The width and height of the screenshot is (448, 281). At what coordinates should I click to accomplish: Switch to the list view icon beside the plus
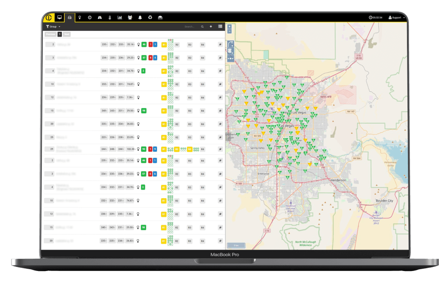click(220, 27)
